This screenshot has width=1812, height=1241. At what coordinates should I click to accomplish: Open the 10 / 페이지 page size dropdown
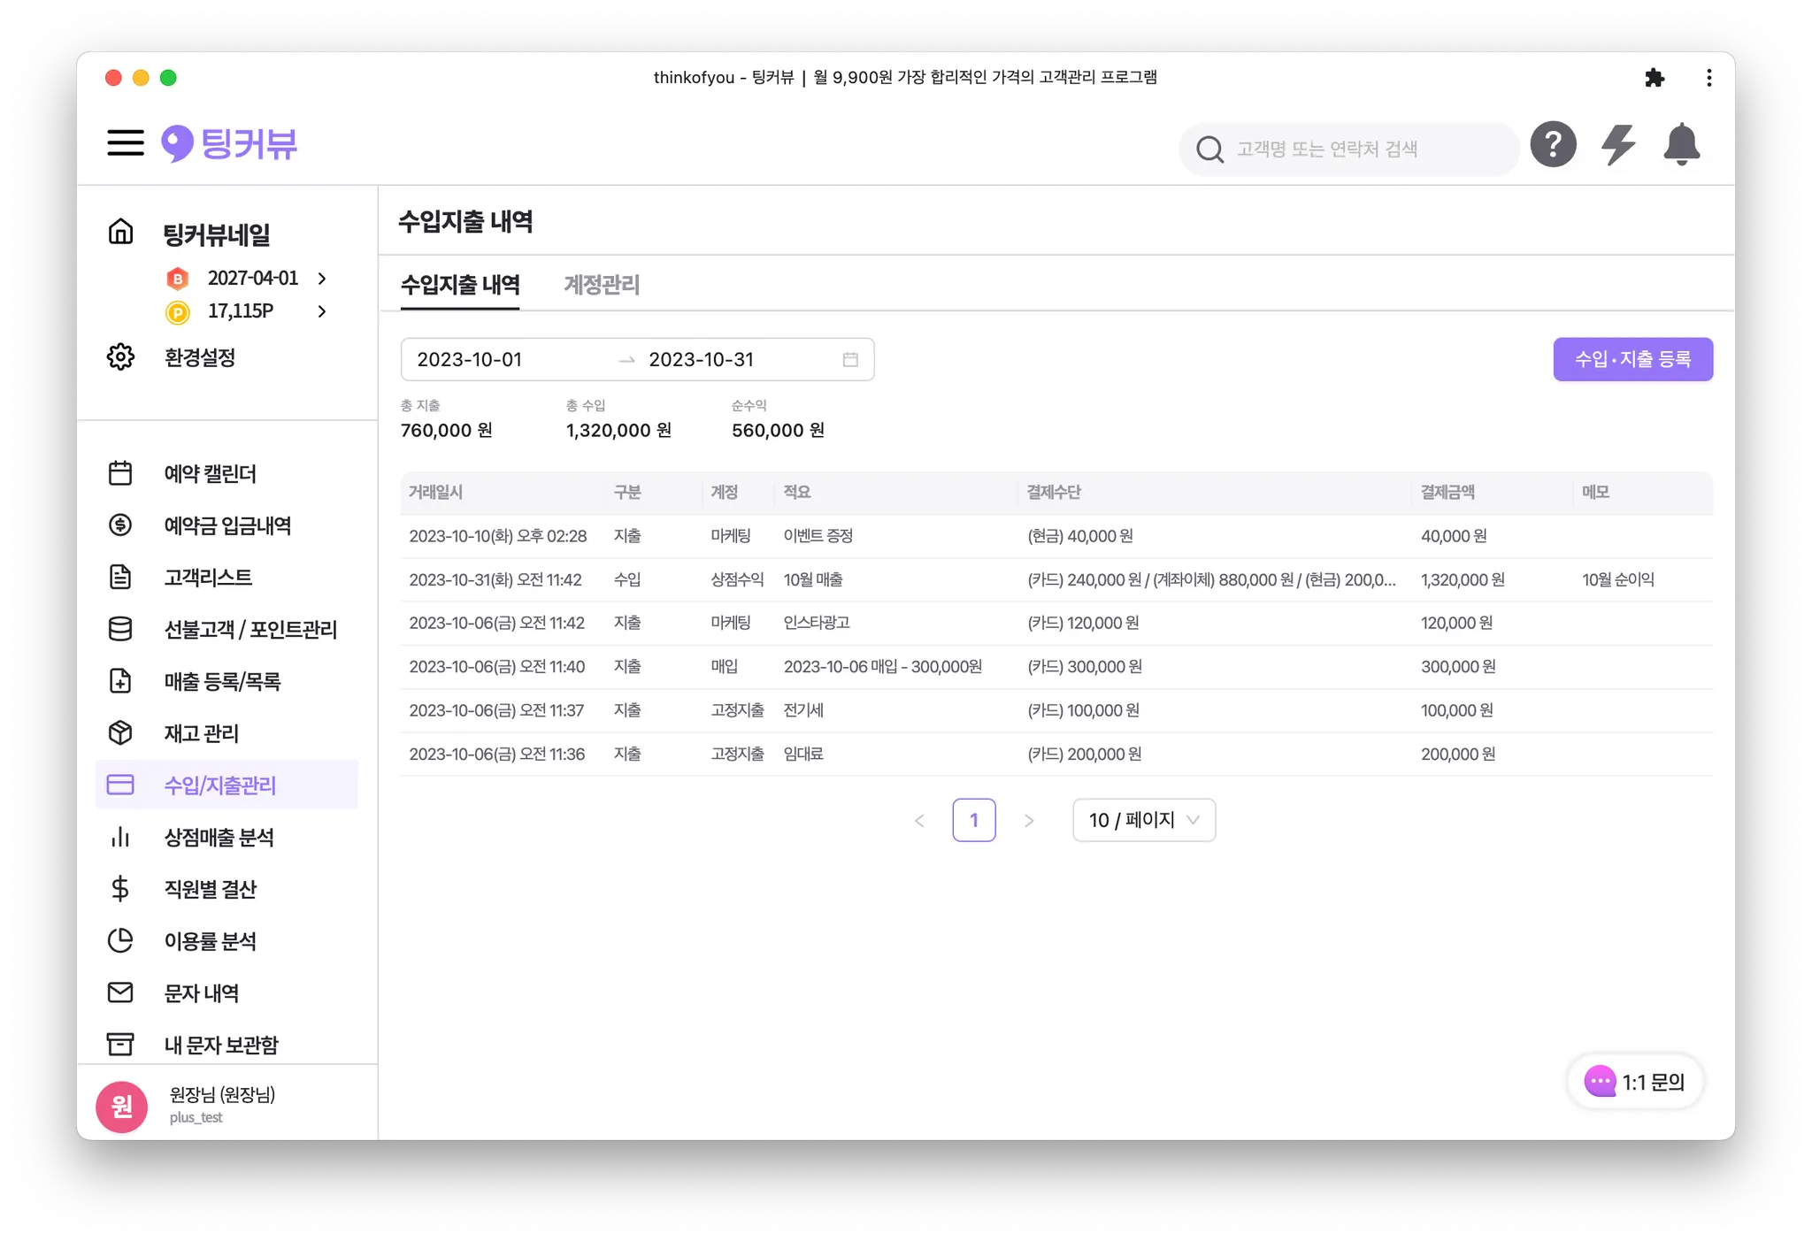1143,820
